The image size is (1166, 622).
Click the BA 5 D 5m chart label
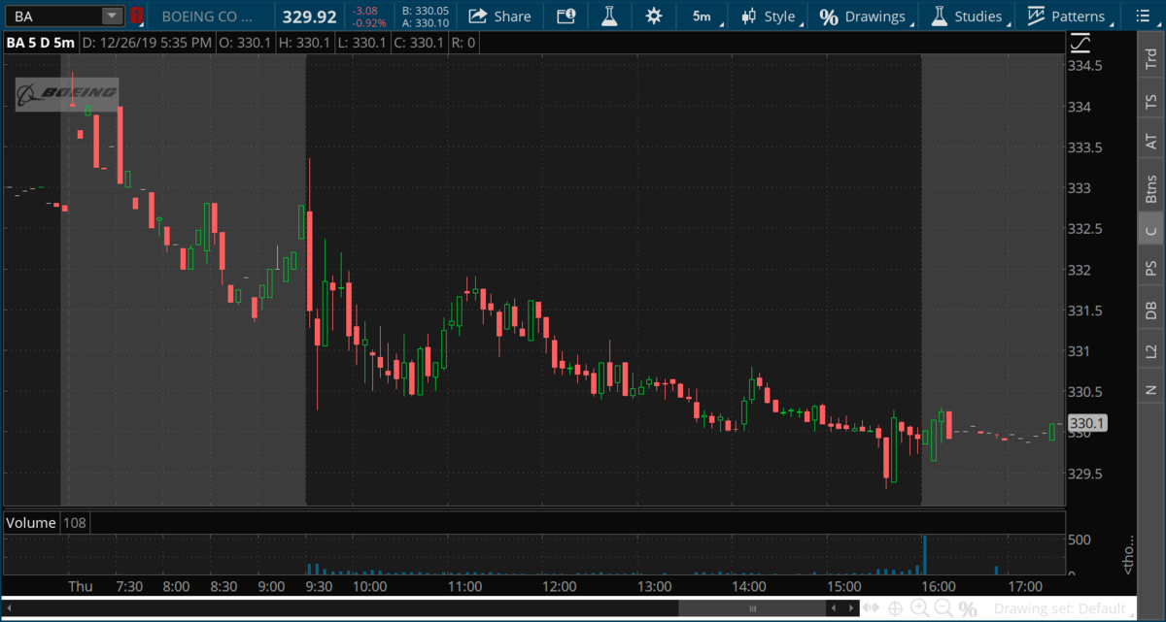40,43
